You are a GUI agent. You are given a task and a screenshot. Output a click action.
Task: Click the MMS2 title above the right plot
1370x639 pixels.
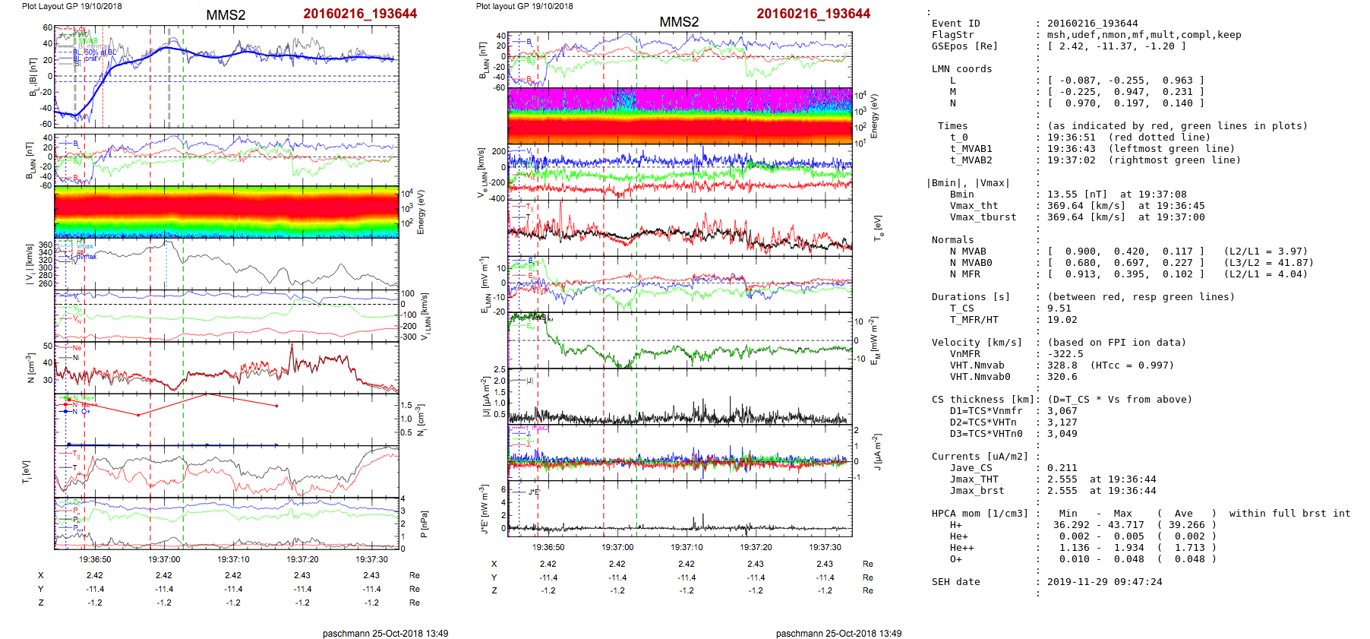coord(678,22)
